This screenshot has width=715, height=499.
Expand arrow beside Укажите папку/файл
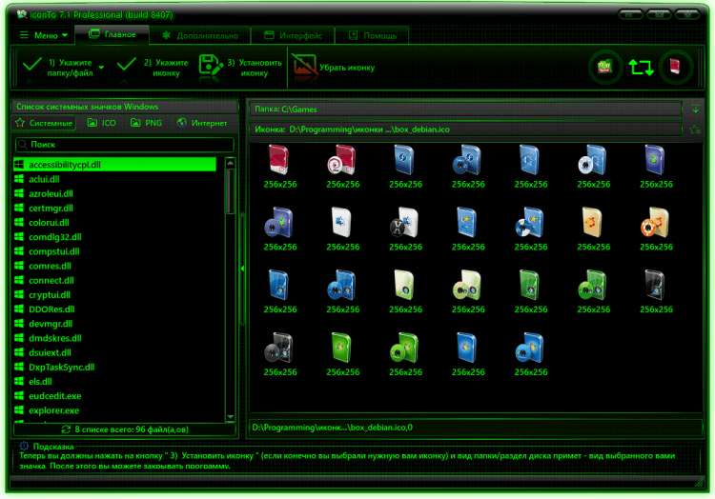pos(101,68)
